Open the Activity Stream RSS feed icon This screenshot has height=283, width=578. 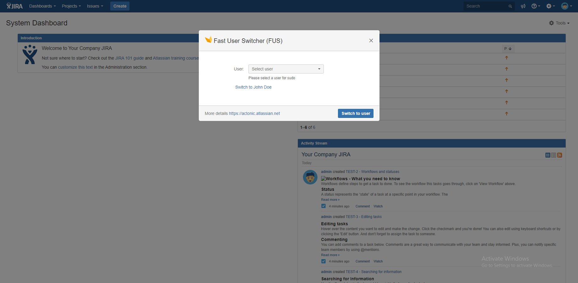[559, 155]
